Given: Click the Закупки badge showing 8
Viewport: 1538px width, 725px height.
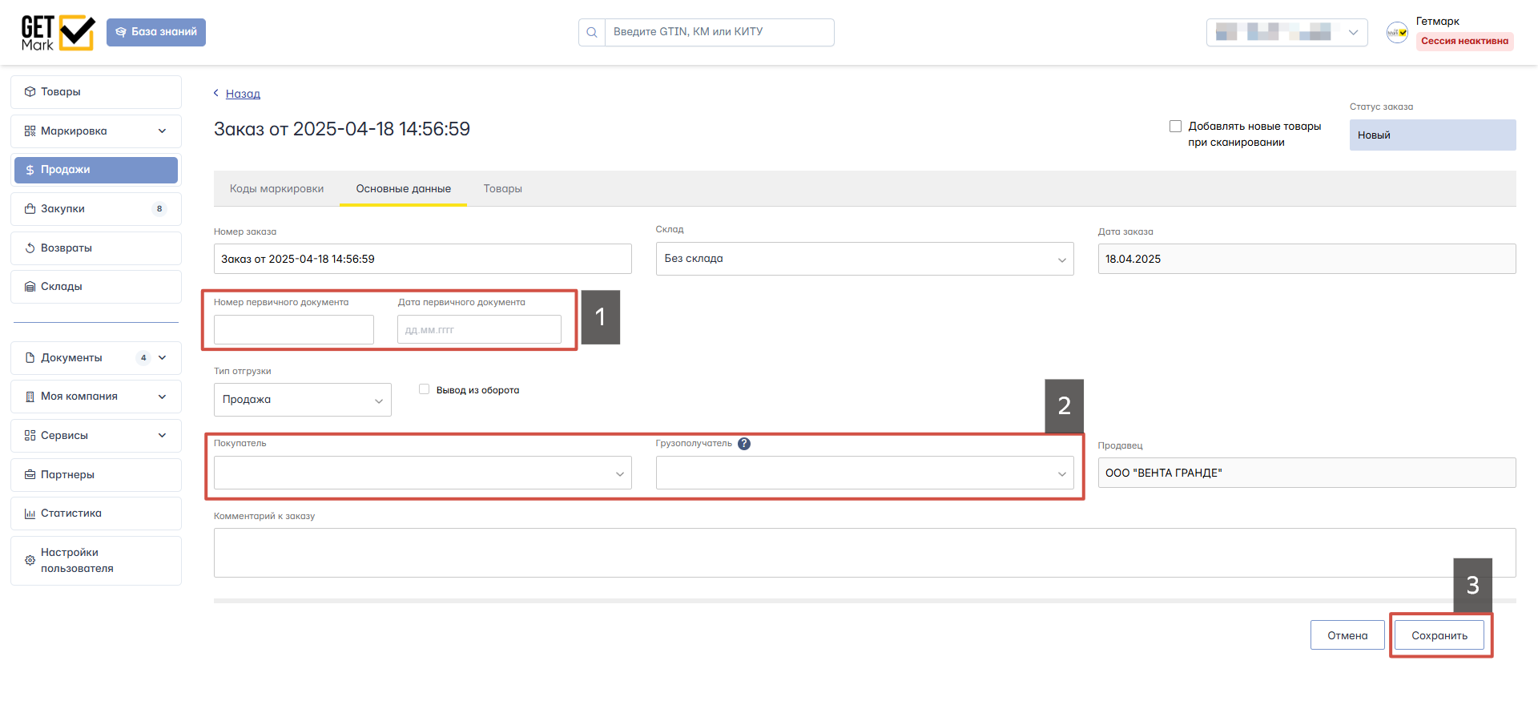Looking at the screenshot, I should pos(159,209).
